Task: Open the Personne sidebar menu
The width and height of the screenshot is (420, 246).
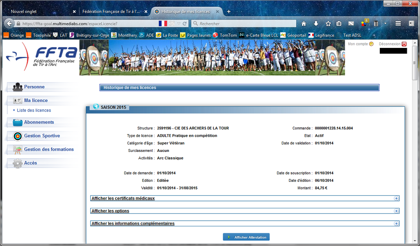Action: [34, 87]
